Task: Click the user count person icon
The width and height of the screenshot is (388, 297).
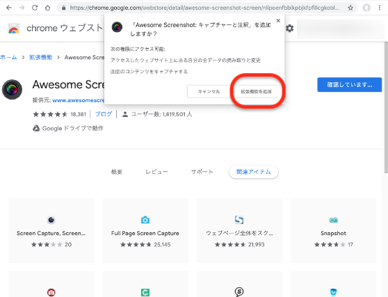Action: tap(125, 114)
